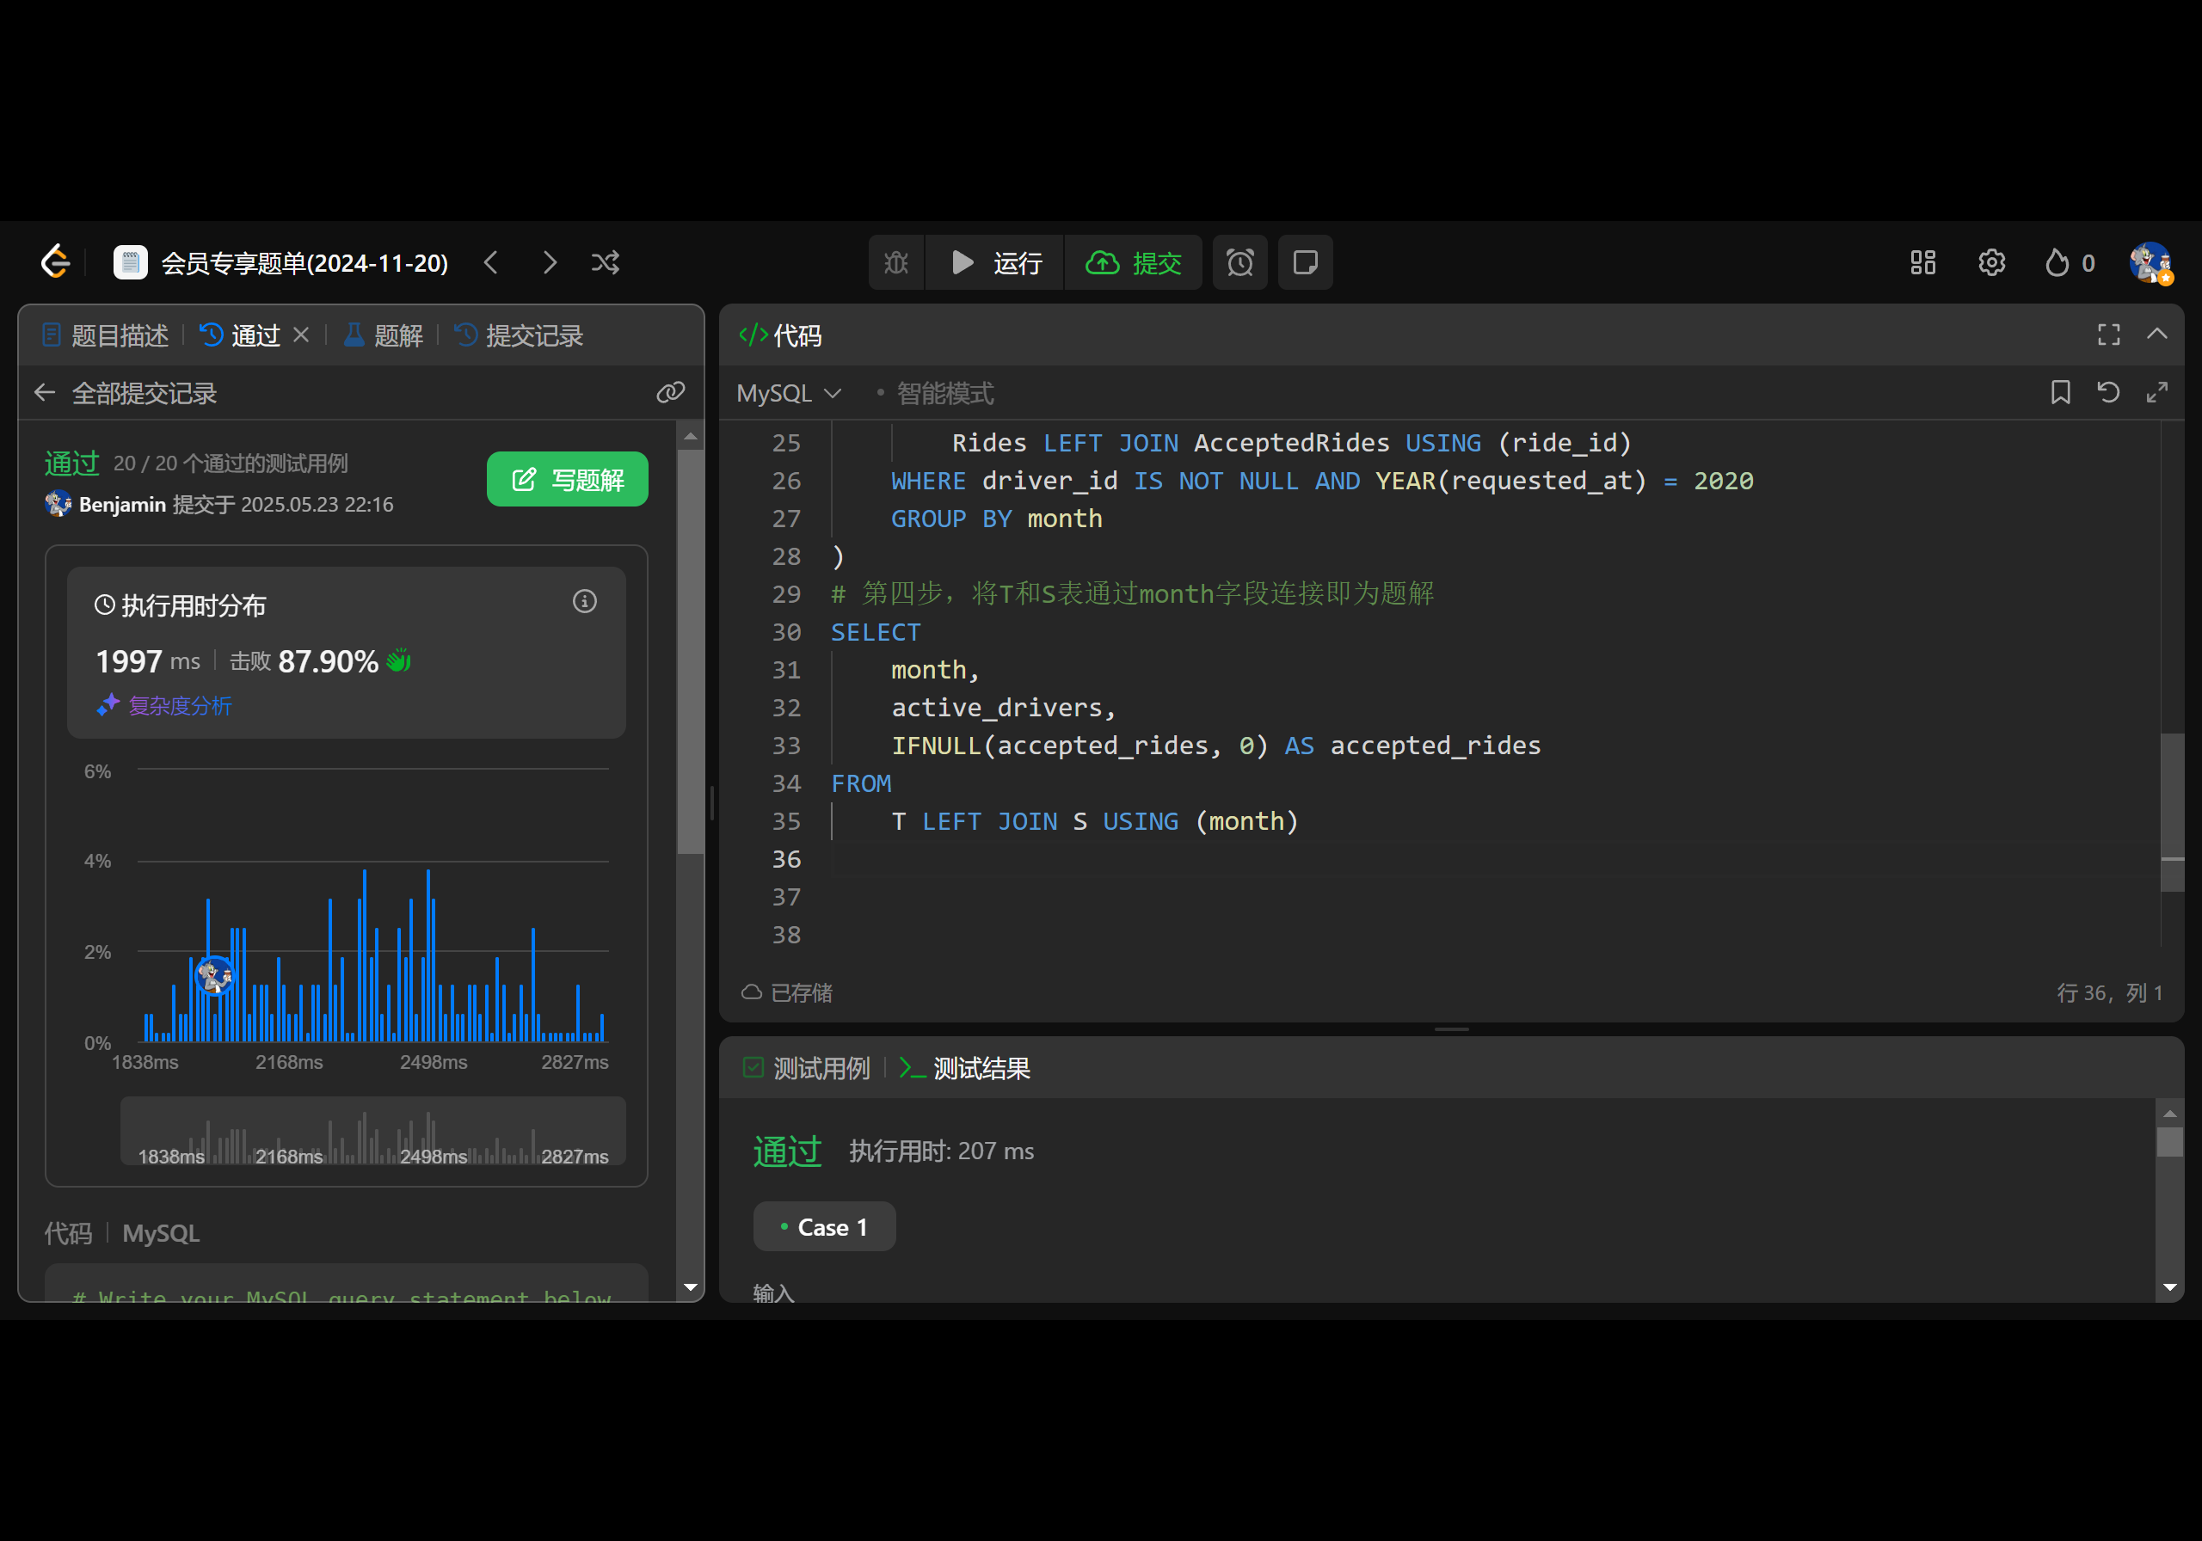Open the timer alarm clock icon

1239,263
